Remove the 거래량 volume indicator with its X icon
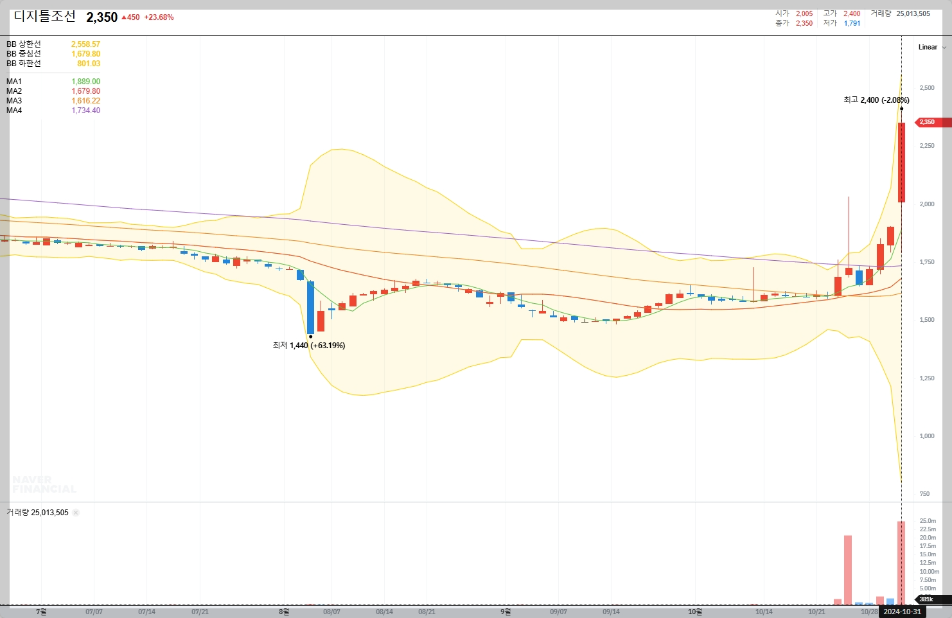The width and height of the screenshot is (952, 618). (x=76, y=513)
